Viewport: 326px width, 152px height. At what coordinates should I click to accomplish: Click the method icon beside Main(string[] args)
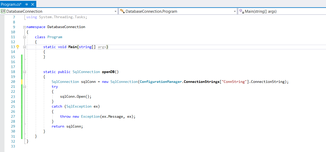[x=241, y=11]
